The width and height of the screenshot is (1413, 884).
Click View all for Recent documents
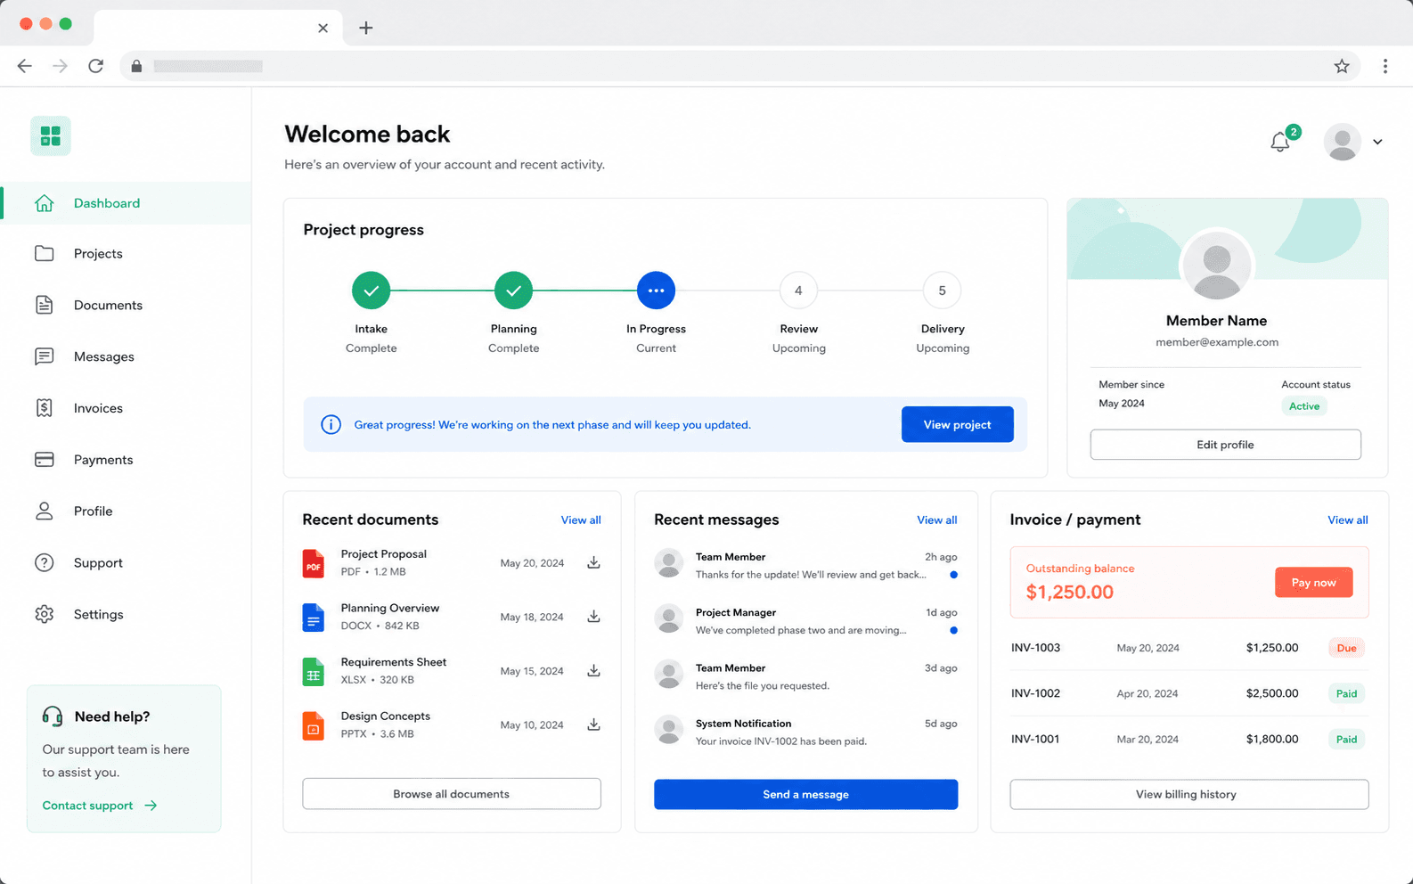pos(581,520)
